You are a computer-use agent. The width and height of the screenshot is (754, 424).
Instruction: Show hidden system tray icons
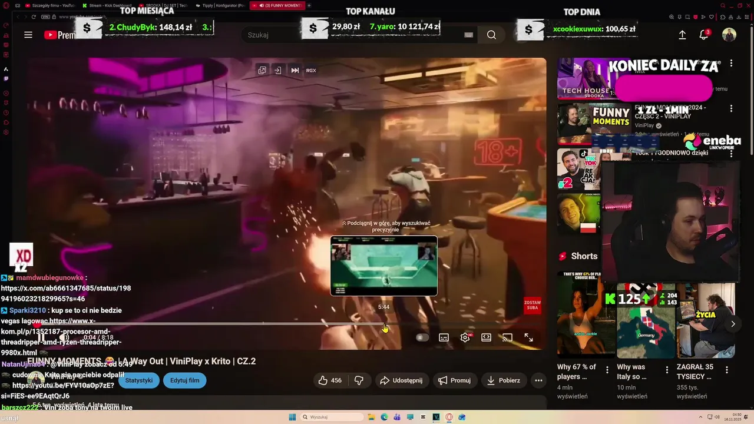click(x=701, y=417)
